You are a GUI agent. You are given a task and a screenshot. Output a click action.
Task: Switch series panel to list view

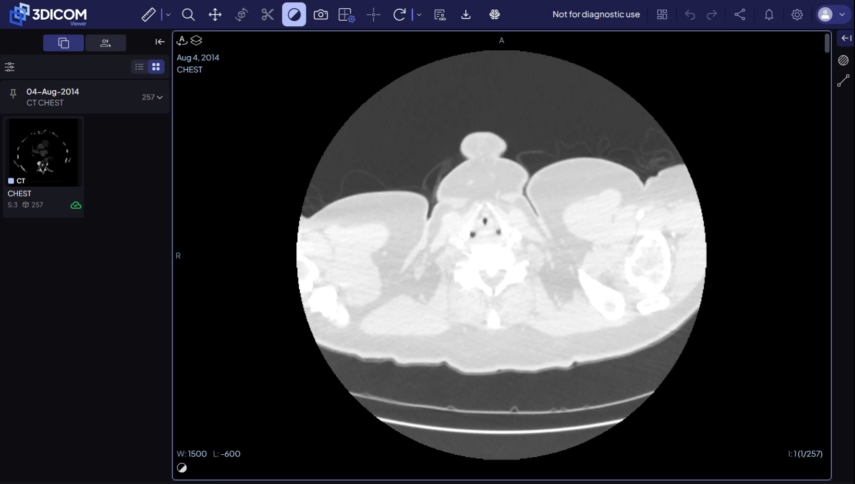tap(139, 67)
